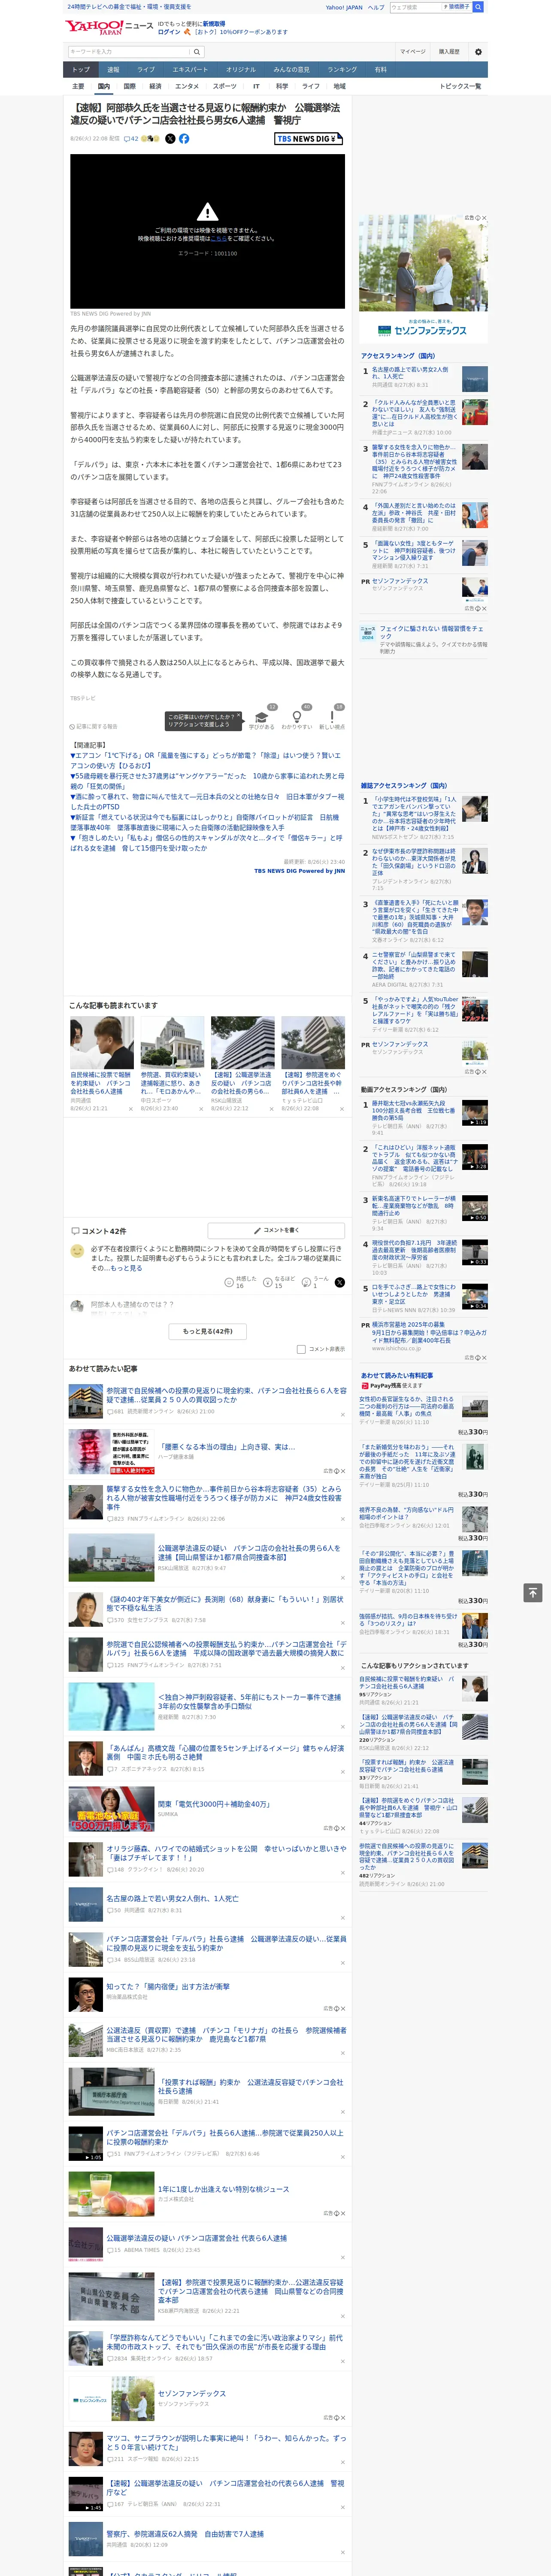
Task: Click first commenter's yellow smiley avatar
Action: 77,1251
